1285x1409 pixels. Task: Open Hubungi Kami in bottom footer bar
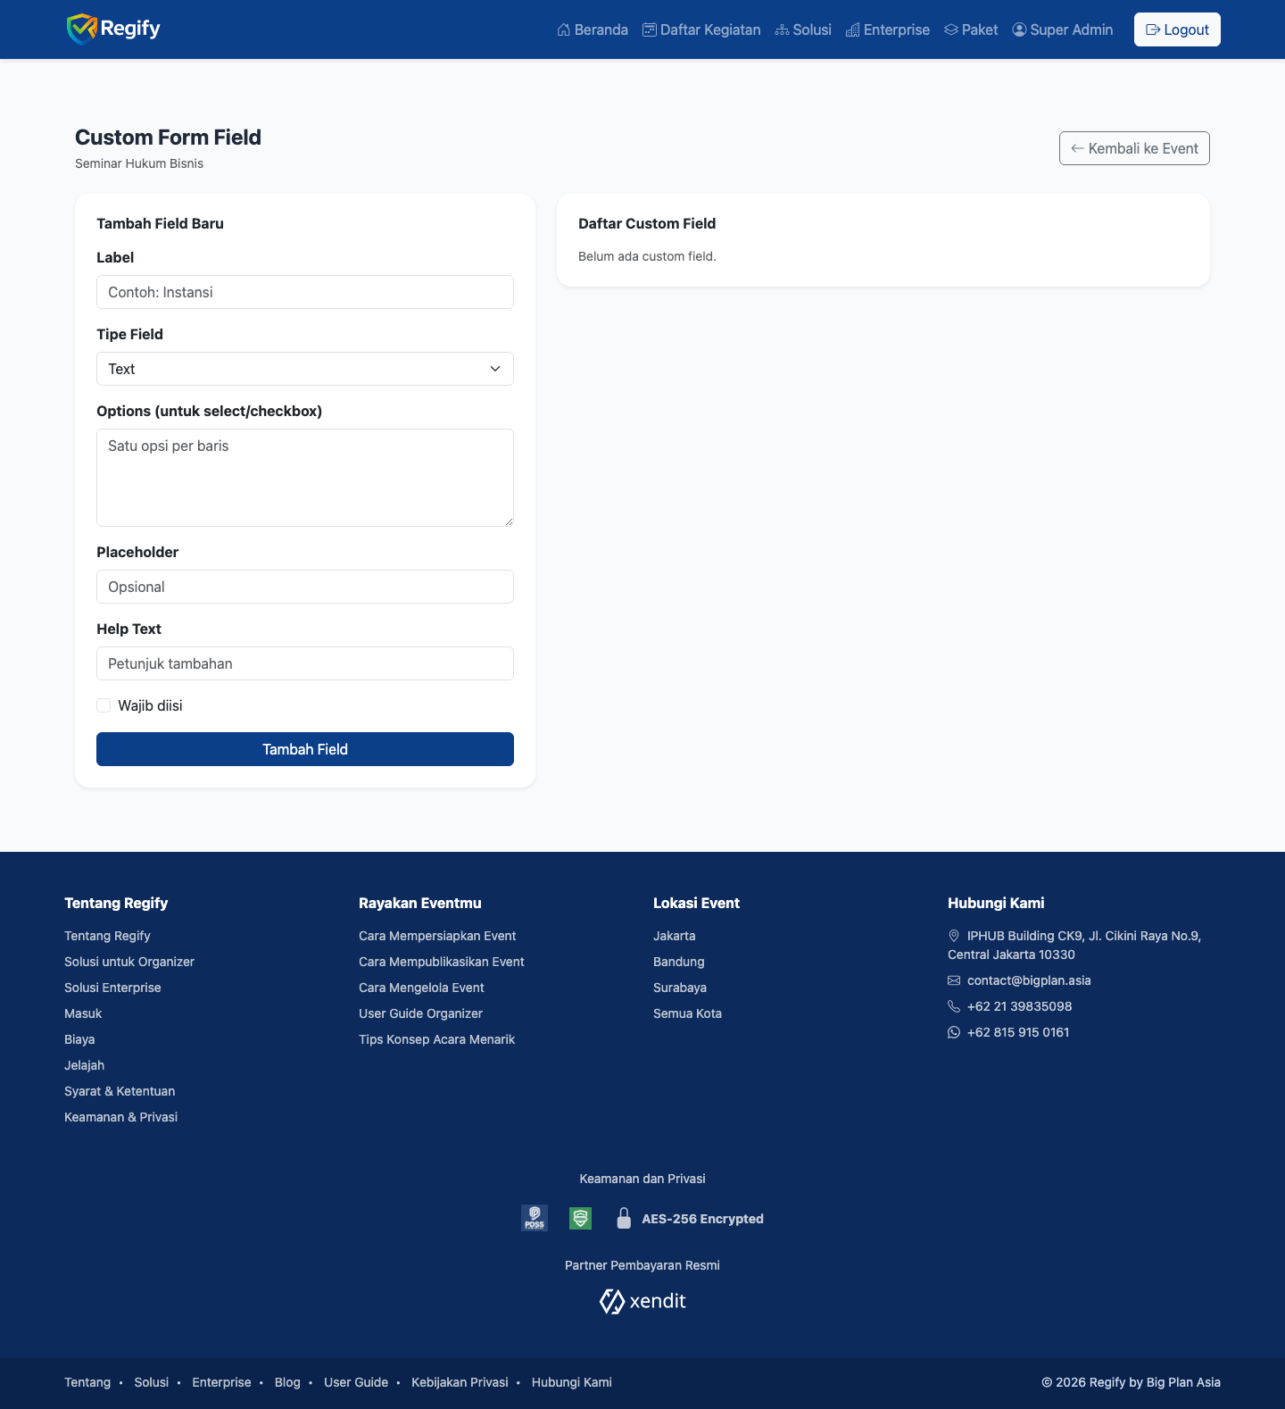tap(572, 1382)
